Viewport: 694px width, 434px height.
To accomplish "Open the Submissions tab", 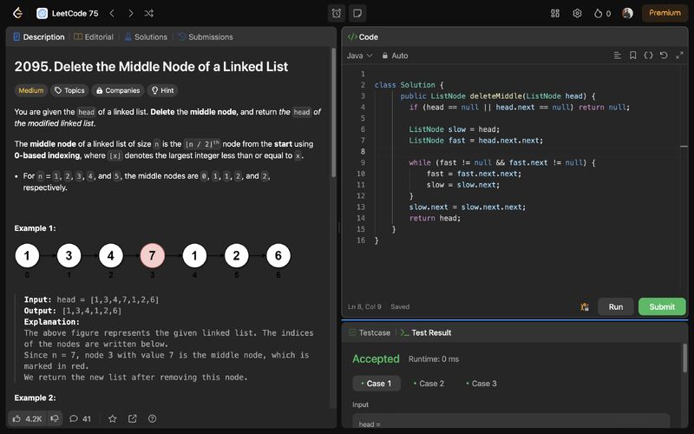I will click(206, 37).
